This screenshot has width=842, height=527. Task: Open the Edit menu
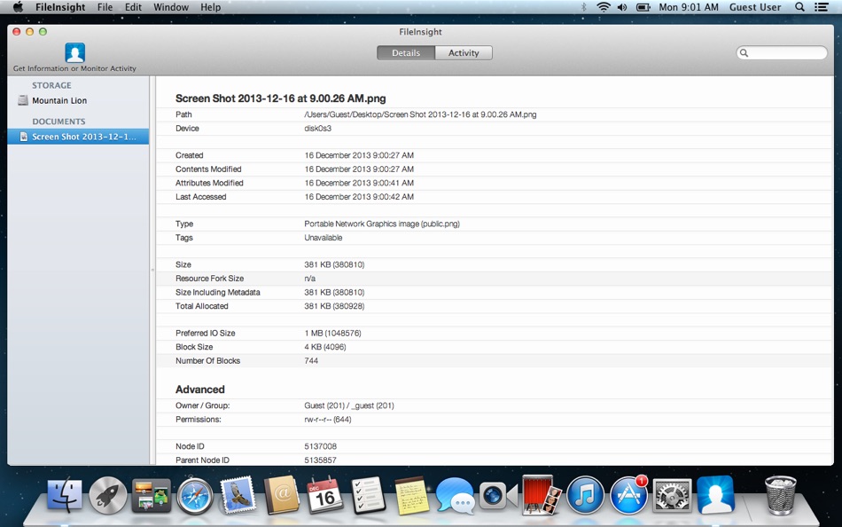click(133, 7)
